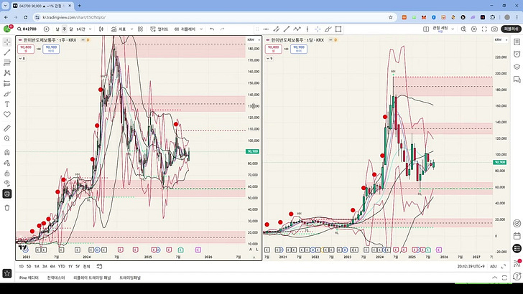Open favorites star toolbar at bottom left

(7, 273)
